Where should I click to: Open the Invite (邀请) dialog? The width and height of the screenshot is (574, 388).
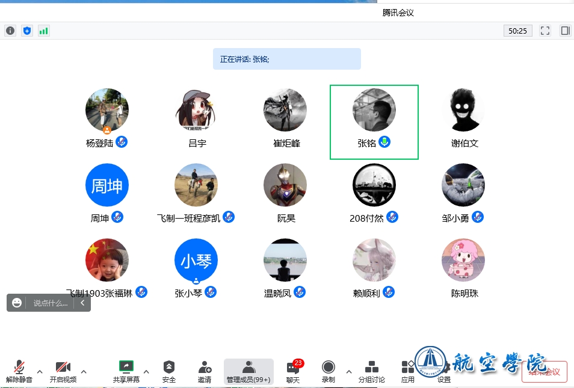[205, 371]
